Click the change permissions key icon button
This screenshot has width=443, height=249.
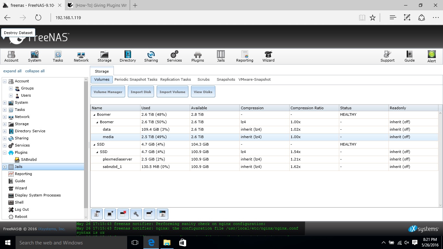(97, 214)
